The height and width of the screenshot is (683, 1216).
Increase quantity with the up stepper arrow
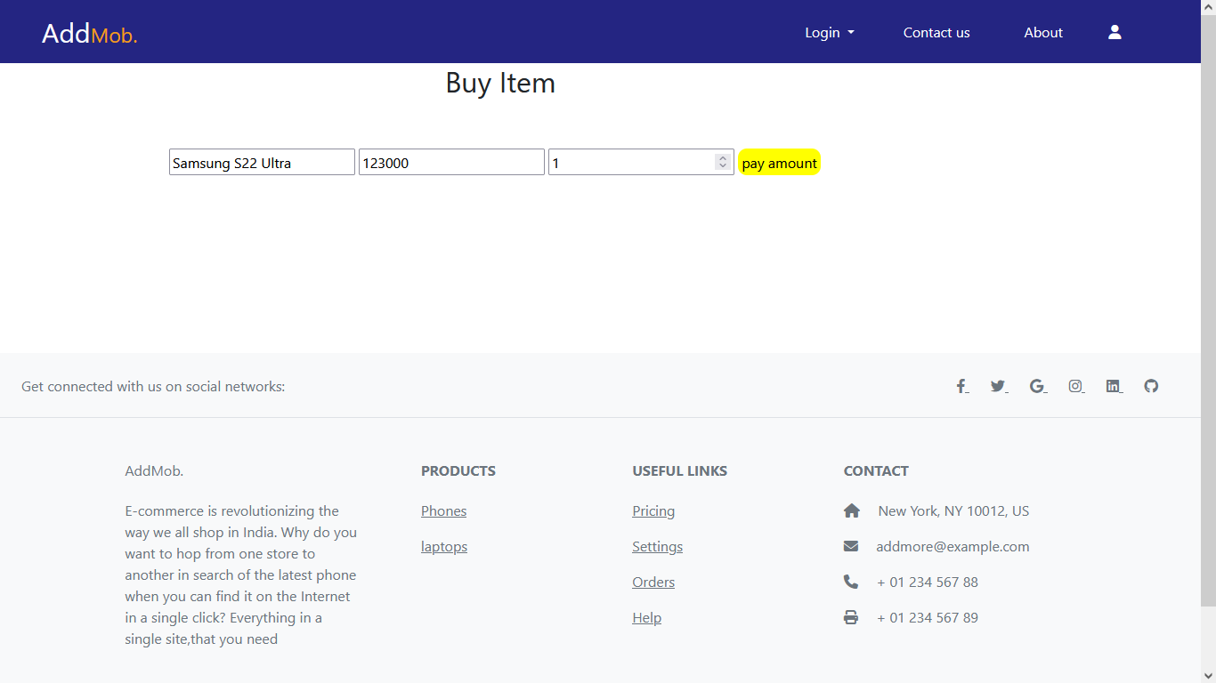coord(722,157)
